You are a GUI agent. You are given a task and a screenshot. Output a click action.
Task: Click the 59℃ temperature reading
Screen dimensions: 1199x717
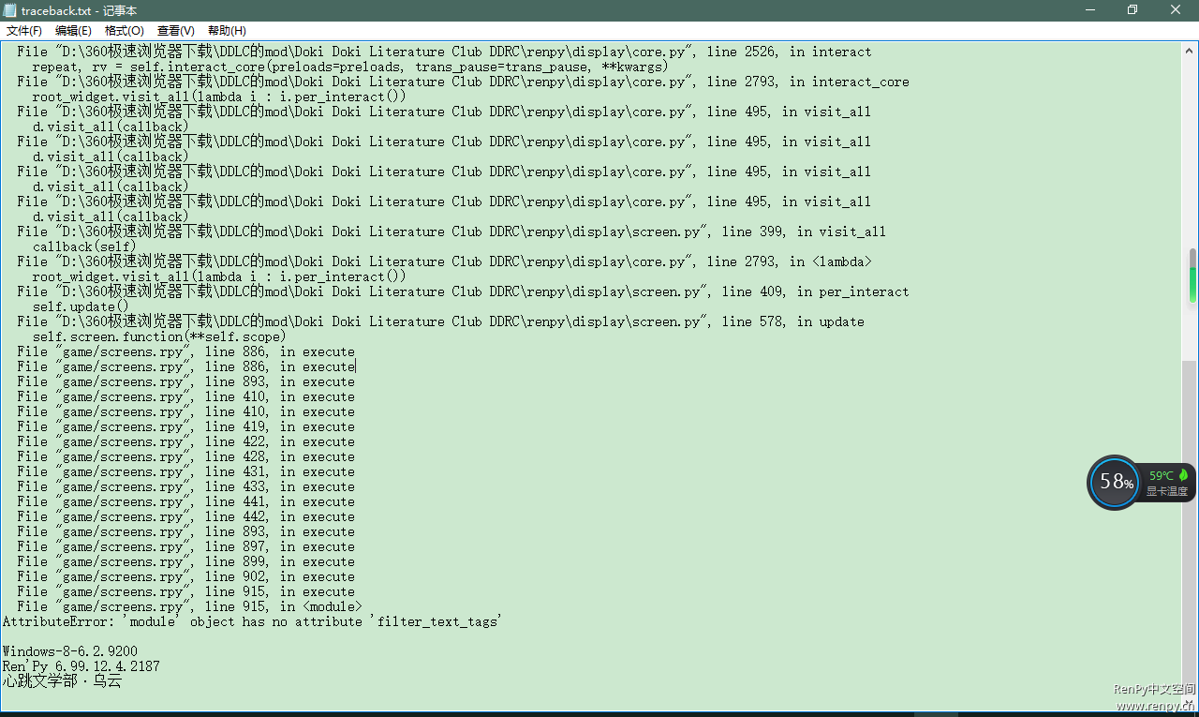click(x=1162, y=476)
